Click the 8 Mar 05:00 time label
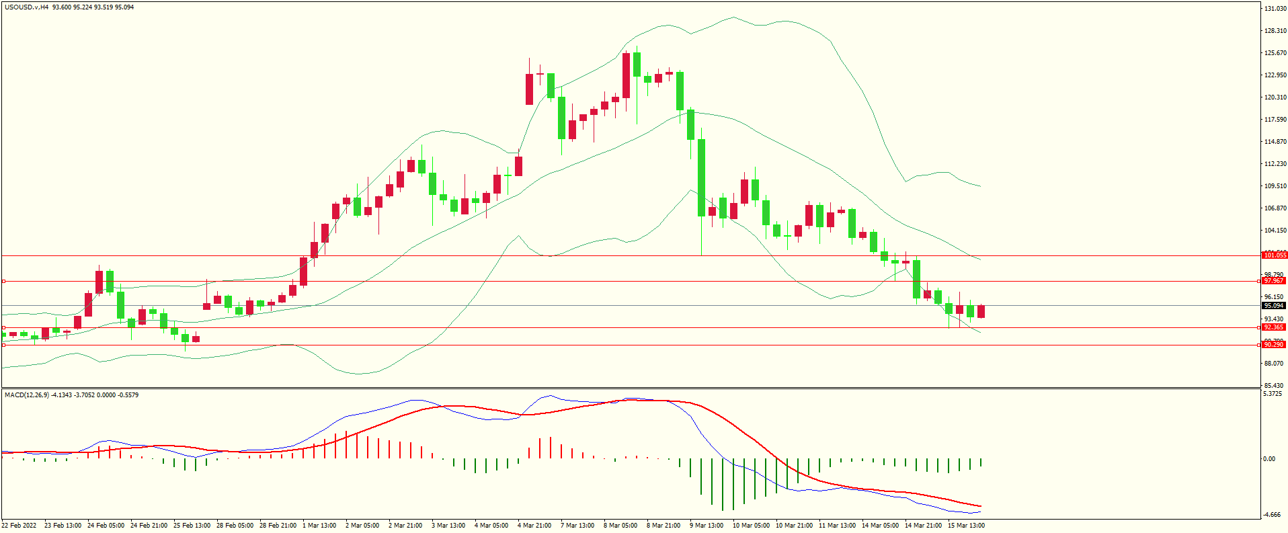This screenshot has height=533, width=1288. click(x=620, y=526)
